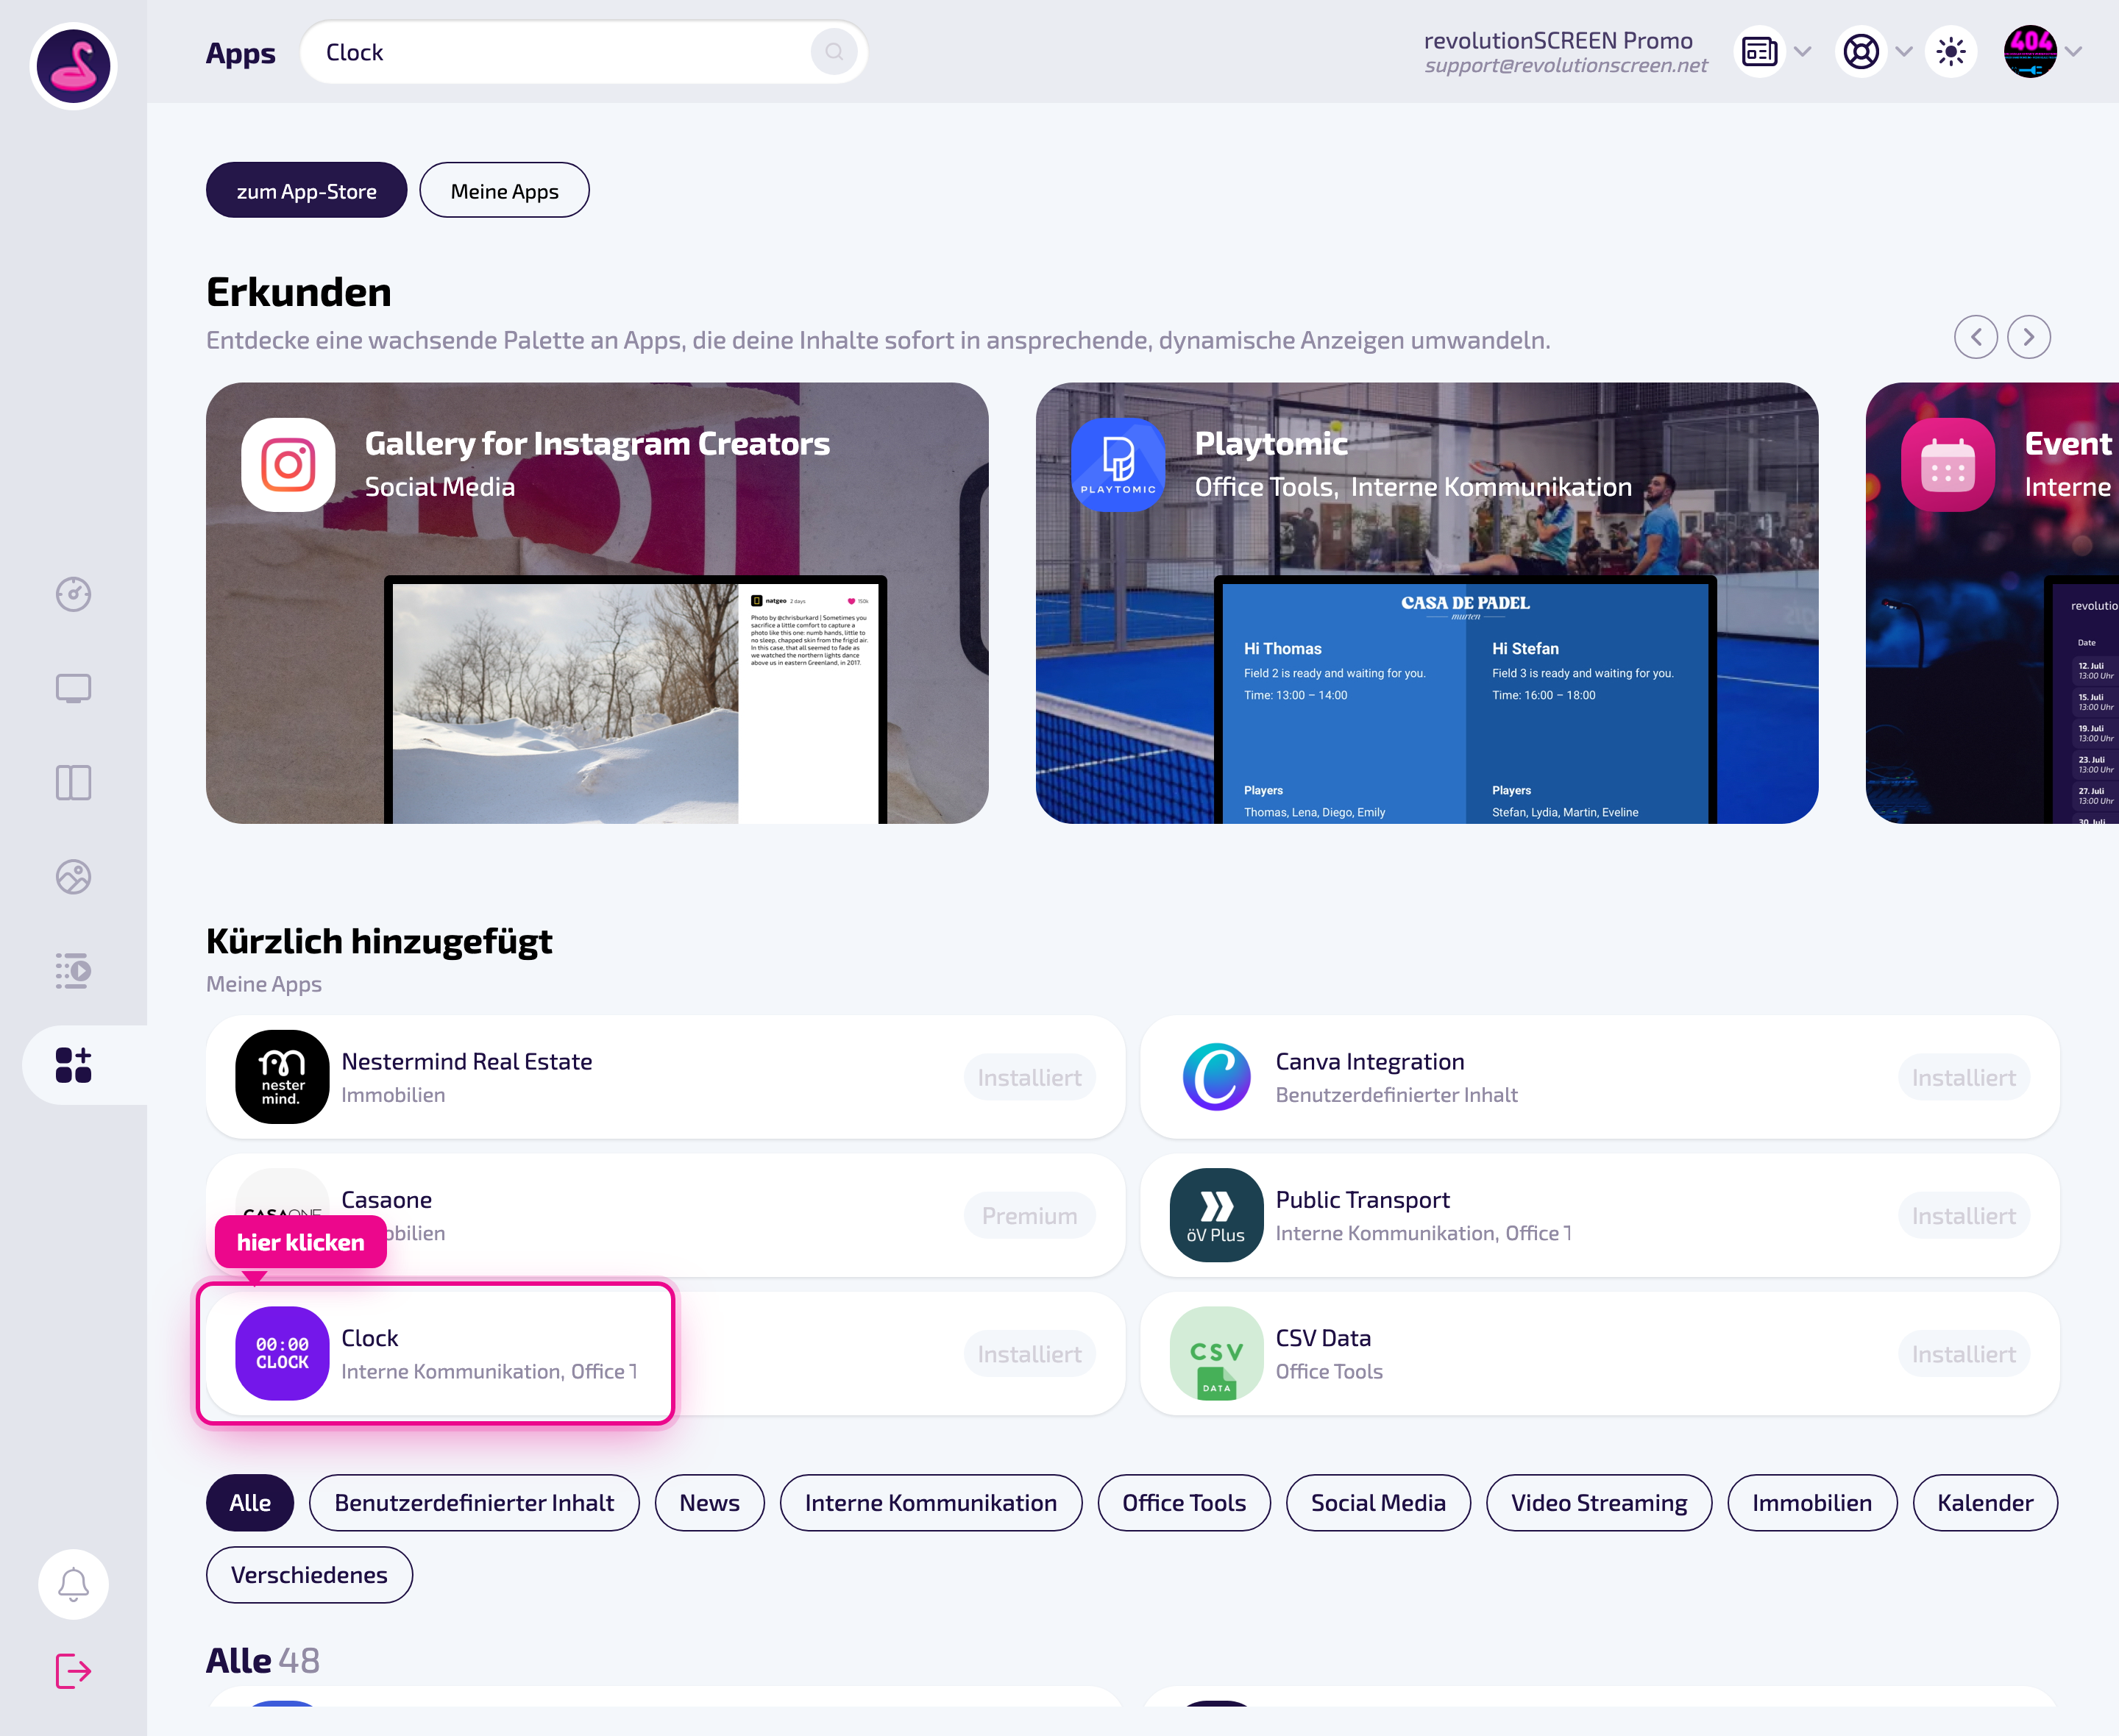Switch to the Meine Apps tab

(504, 190)
